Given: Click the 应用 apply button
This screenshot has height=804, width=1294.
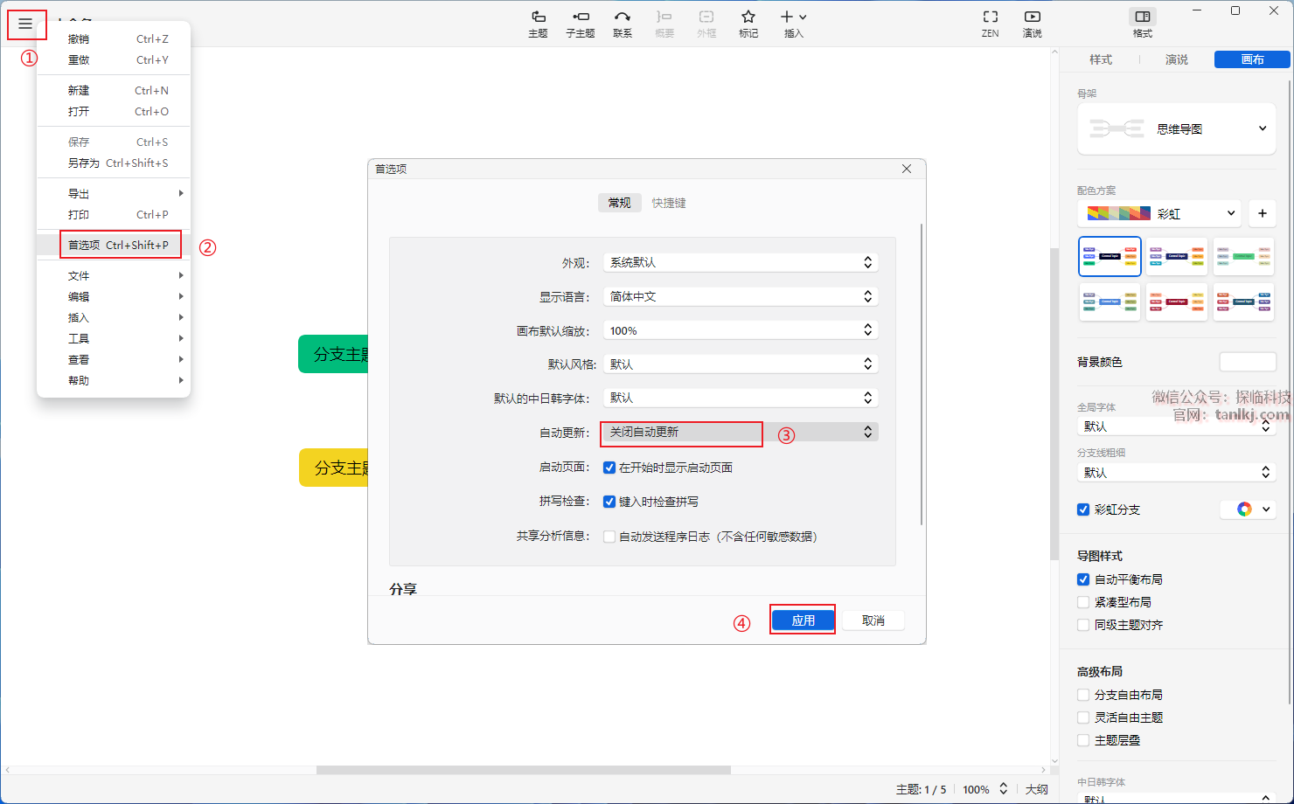Looking at the screenshot, I should (803, 620).
